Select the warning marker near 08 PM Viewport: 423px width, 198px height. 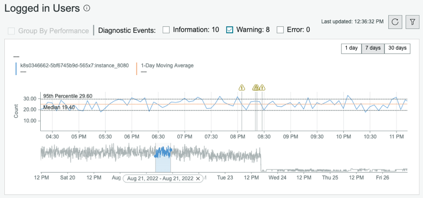click(x=242, y=87)
